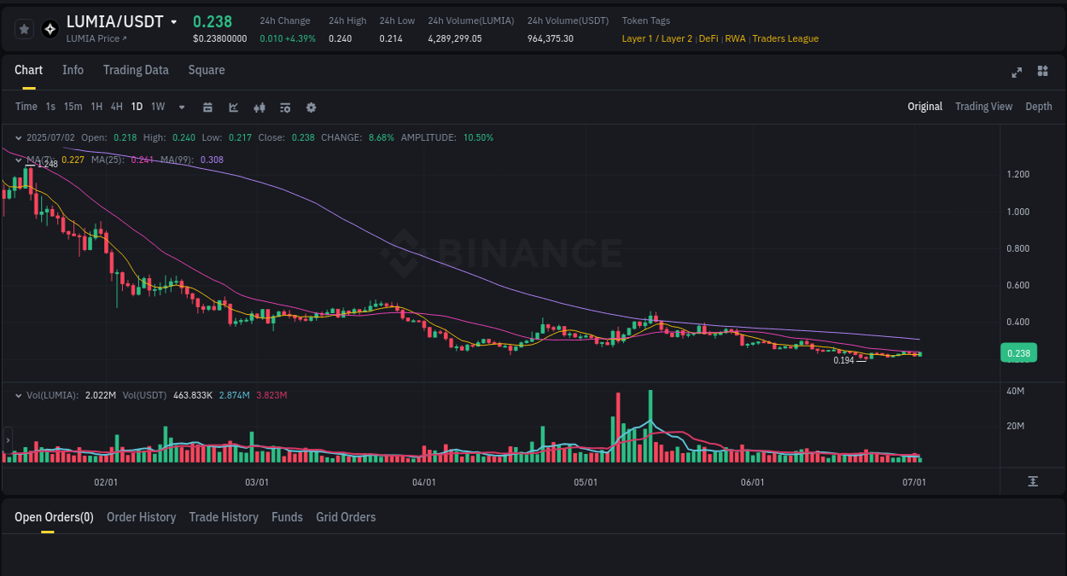Toggle the favorites star for LUMIA/USDT
Image resolution: width=1067 pixels, height=576 pixels.
(24, 28)
